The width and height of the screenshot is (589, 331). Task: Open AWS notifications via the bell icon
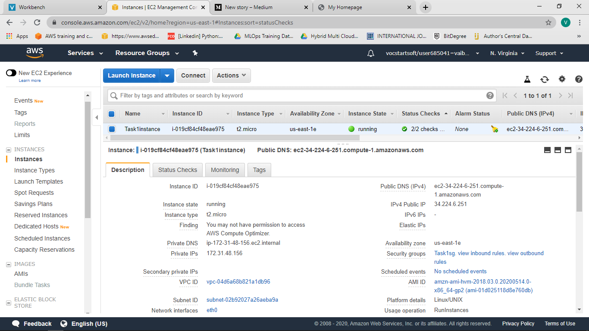pyautogui.click(x=370, y=53)
